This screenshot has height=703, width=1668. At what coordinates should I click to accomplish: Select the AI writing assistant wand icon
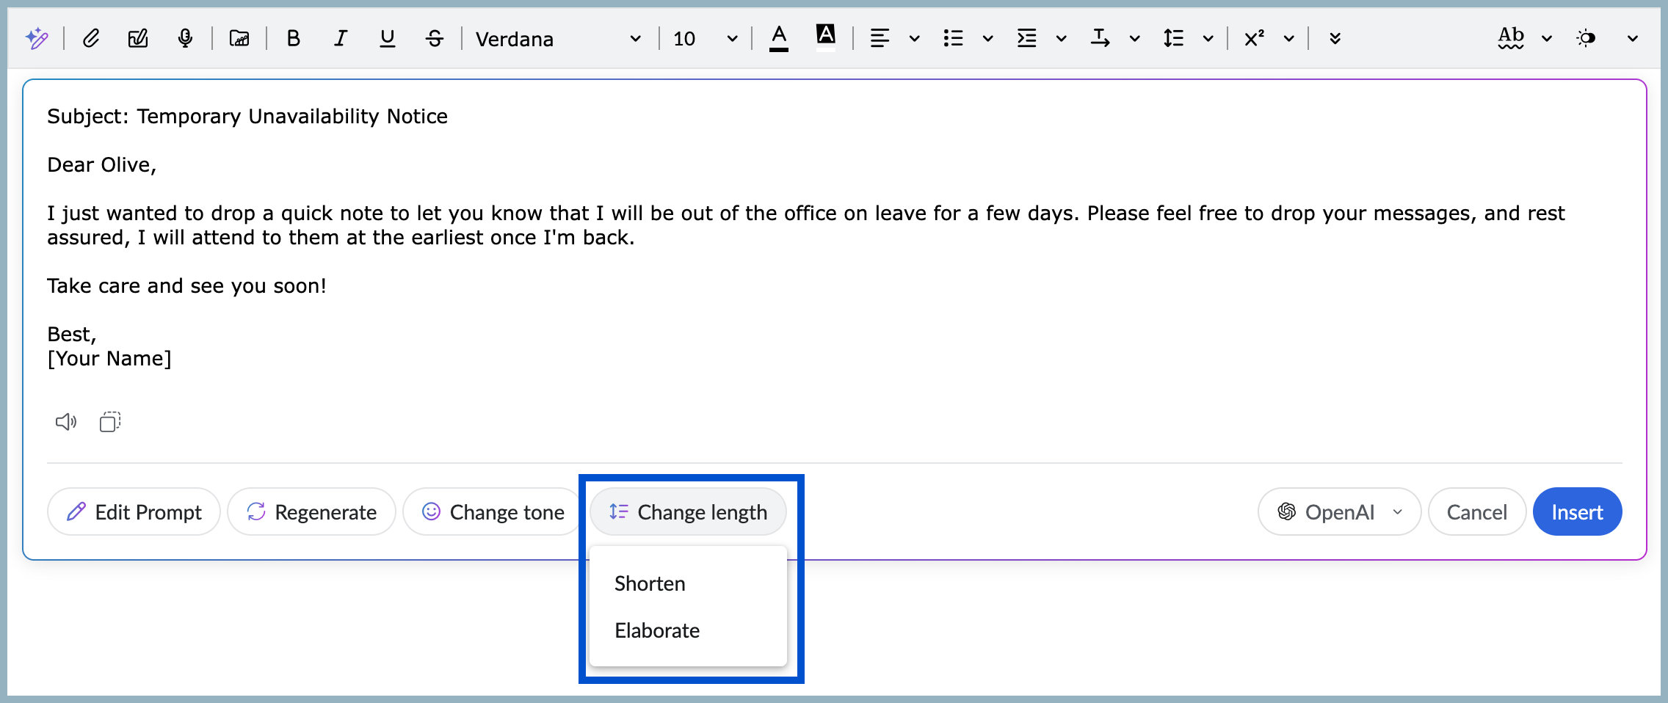click(37, 38)
